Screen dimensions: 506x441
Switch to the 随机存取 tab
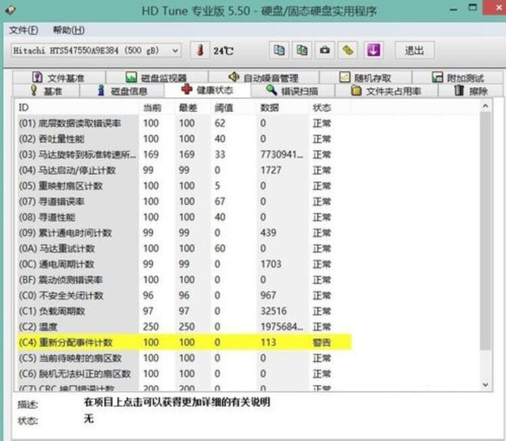(365, 77)
